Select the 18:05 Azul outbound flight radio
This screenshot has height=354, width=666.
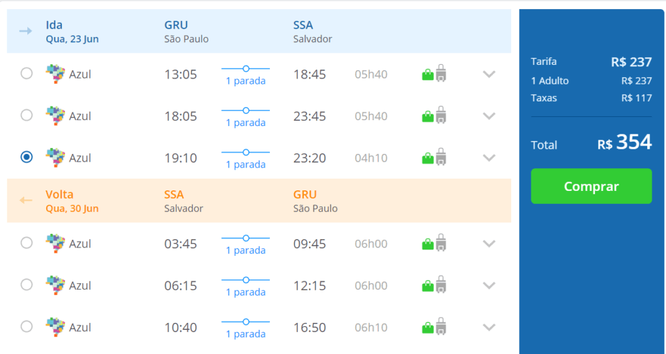(x=26, y=115)
